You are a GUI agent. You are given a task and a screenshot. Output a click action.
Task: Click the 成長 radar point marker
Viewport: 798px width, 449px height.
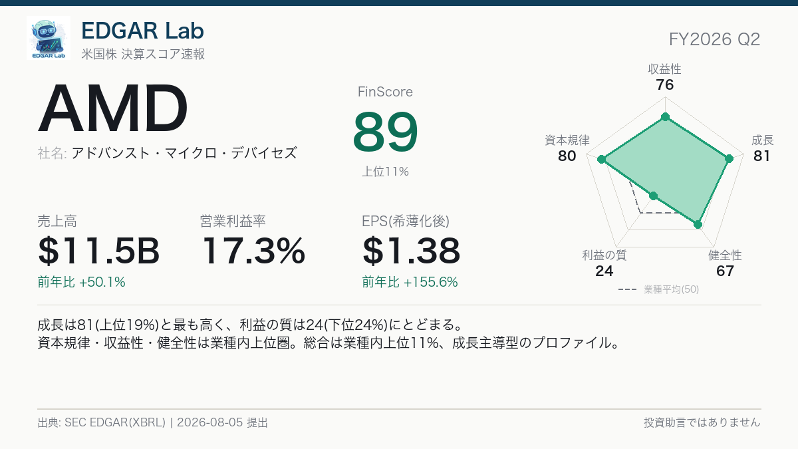click(729, 158)
